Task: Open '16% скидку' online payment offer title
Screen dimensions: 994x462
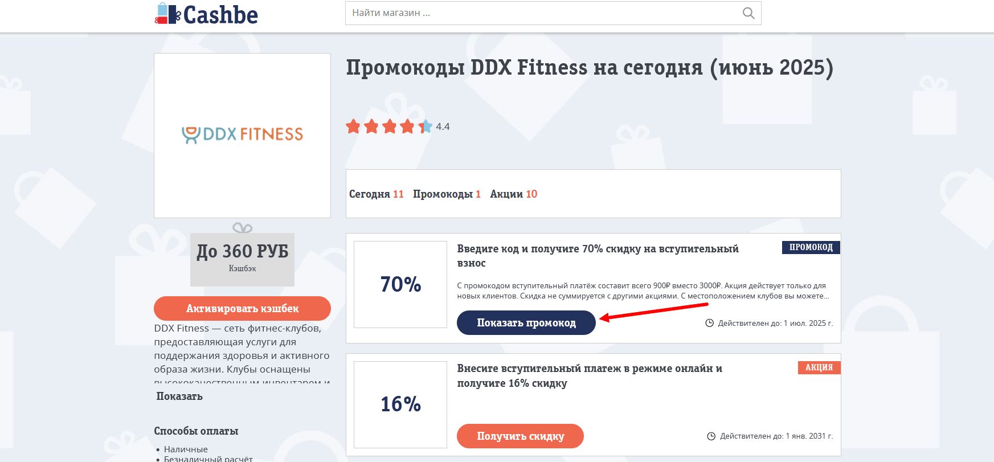Action: [x=590, y=376]
